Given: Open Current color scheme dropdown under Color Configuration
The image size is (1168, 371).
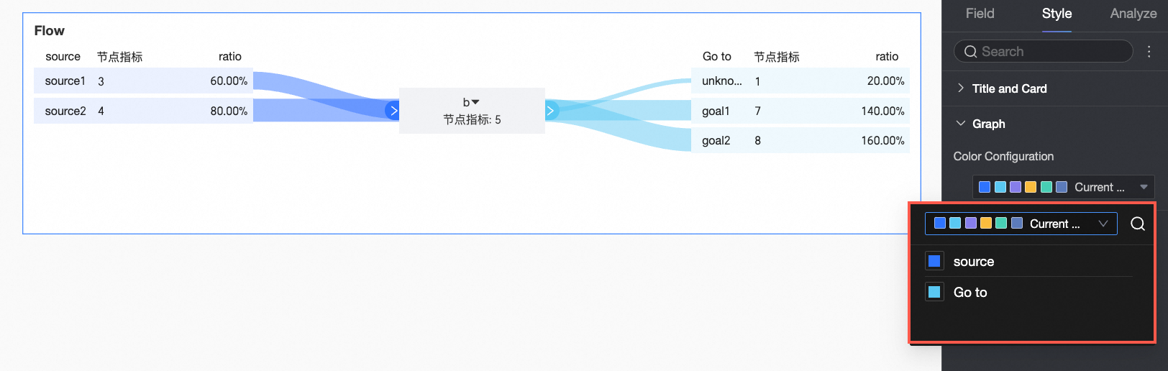Looking at the screenshot, I should (x=1063, y=187).
